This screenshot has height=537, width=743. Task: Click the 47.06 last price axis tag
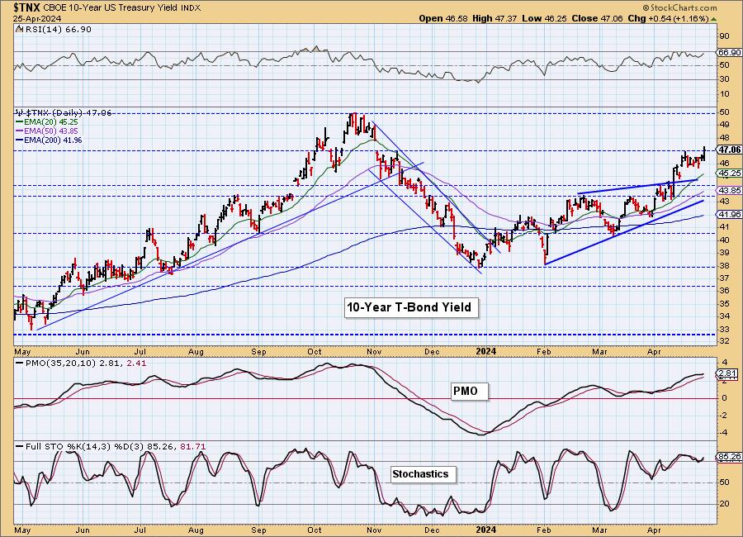click(x=729, y=150)
